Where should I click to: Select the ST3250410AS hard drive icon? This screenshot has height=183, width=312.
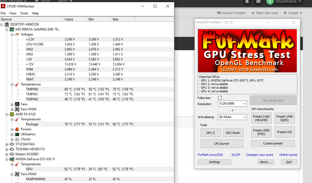click(x=12, y=144)
